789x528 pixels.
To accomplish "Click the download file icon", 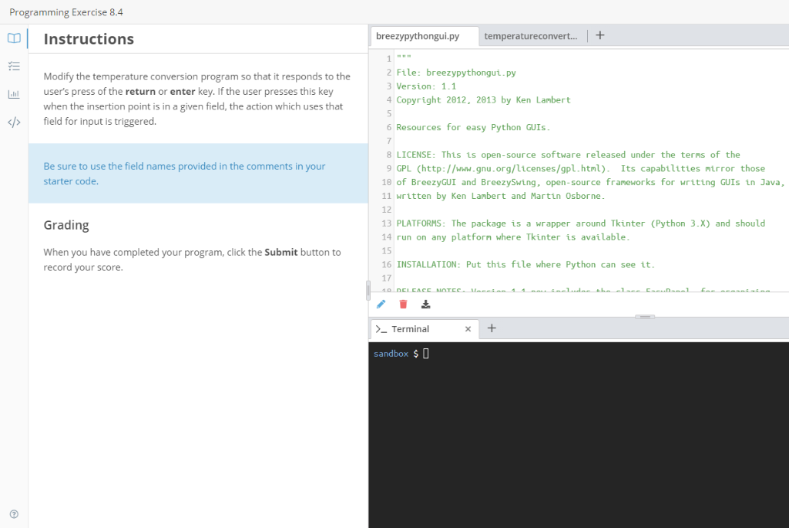I will tap(425, 304).
